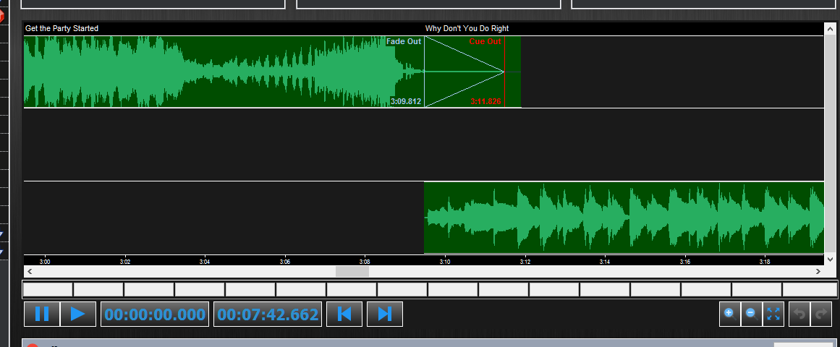Pause playback with the pause button
The image size is (840, 347).
pyautogui.click(x=42, y=314)
